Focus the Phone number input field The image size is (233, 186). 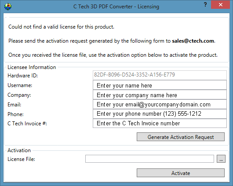[160, 114]
